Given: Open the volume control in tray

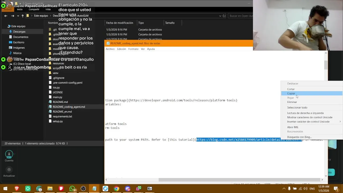Looking at the screenshot, I should pos(305,189).
